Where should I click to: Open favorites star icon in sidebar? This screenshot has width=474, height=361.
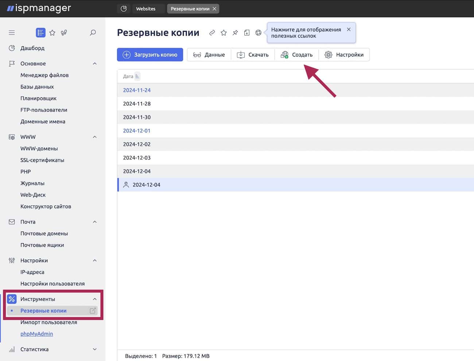[53, 33]
